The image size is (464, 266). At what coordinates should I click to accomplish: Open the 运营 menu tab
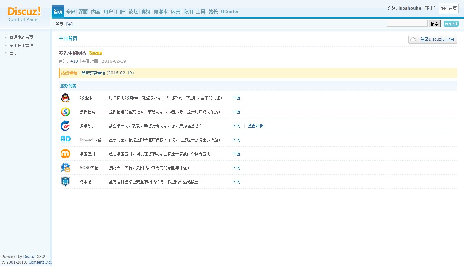click(175, 12)
